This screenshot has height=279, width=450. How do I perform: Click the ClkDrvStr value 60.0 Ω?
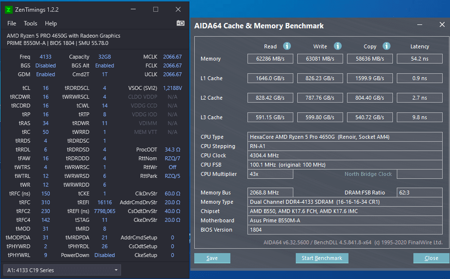point(172,193)
